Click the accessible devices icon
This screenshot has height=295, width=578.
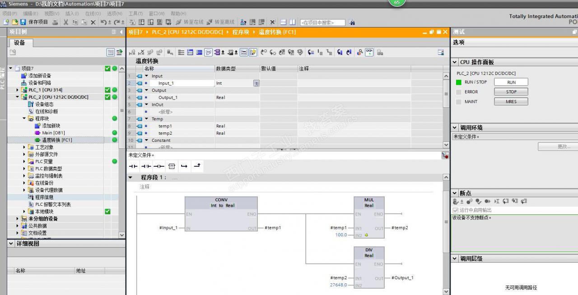click(x=243, y=22)
